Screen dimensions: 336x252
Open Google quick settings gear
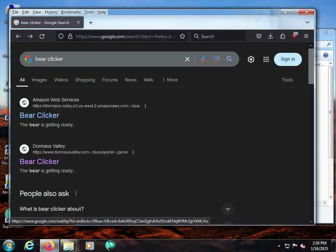coord(251,59)
